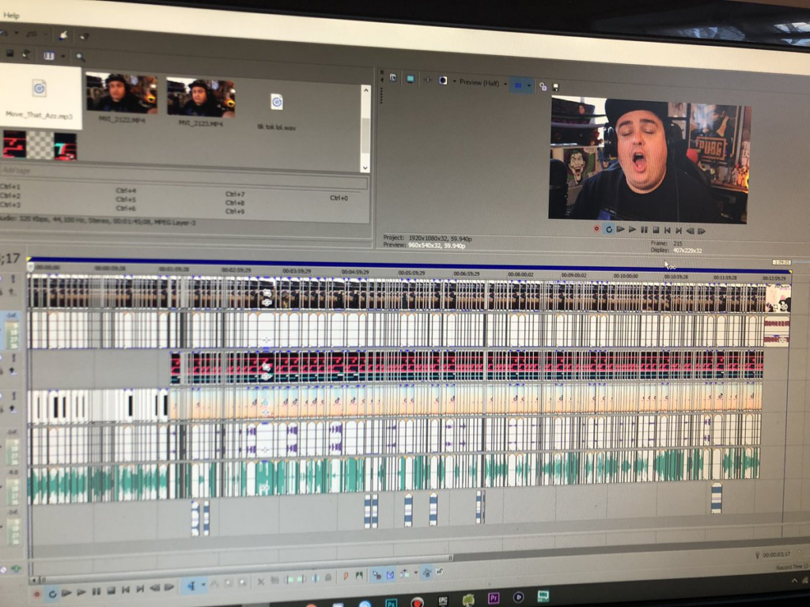
Task: Toggle Loop Playback in the preview transport
Action: (x=608, y=229)
